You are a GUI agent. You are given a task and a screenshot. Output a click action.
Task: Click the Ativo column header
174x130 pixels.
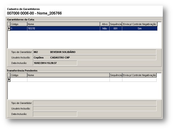point(105,24)
